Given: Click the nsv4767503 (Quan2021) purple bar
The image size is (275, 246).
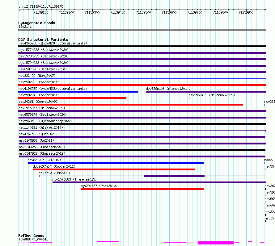Looking at the screenshot, I should (x=142, y=137).
